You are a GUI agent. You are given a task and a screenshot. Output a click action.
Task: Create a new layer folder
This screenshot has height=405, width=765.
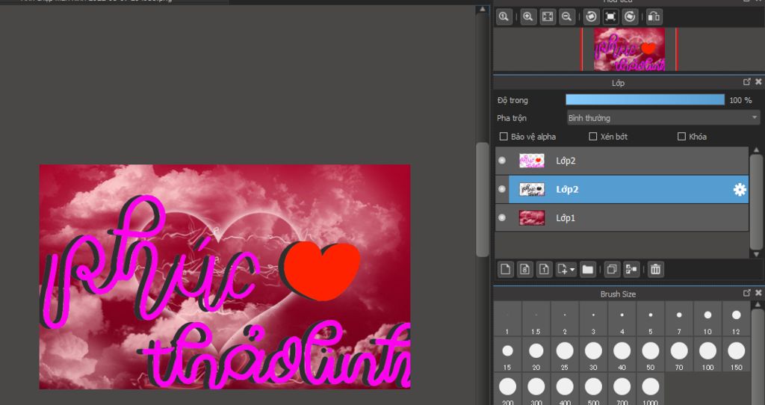(588, 269)
